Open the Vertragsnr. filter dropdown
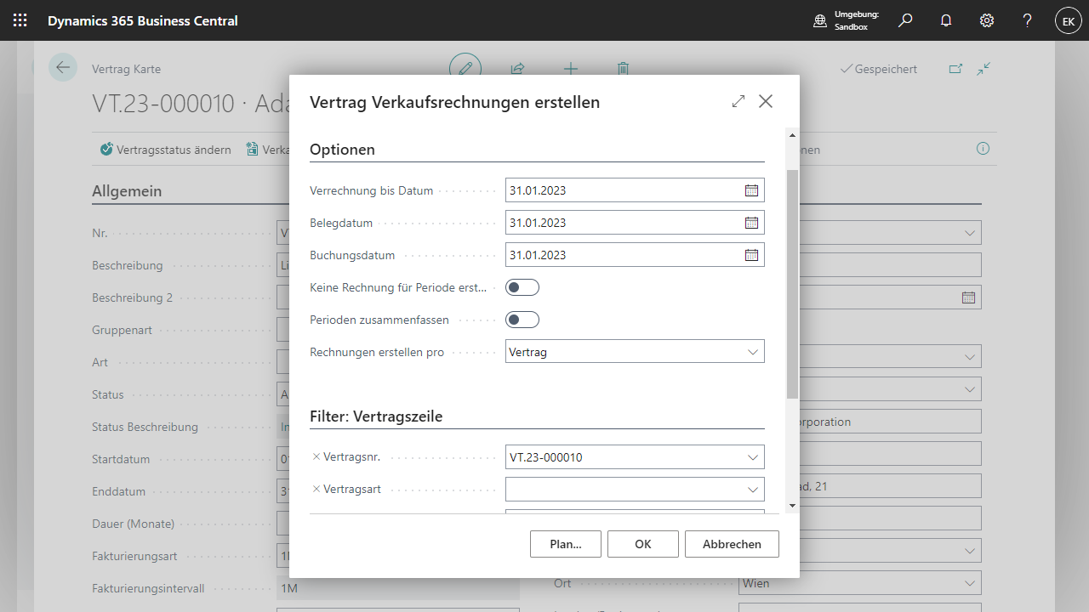Image resolution: width=1089 pixels, height=612 pixels. tap(752, 457)
